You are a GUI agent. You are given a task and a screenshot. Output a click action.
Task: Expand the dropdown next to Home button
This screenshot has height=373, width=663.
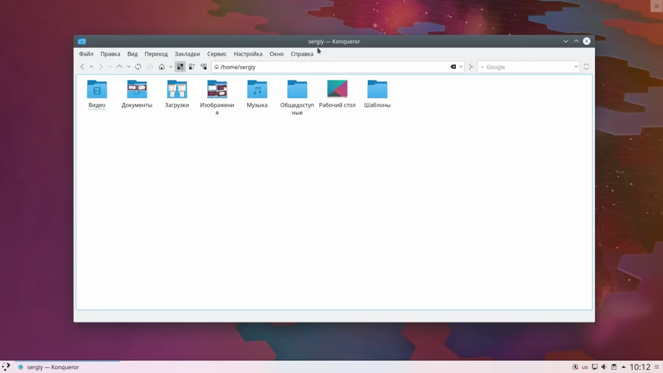point(171,67)
